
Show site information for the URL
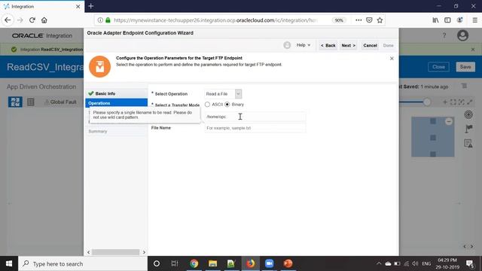pos(100,20)
